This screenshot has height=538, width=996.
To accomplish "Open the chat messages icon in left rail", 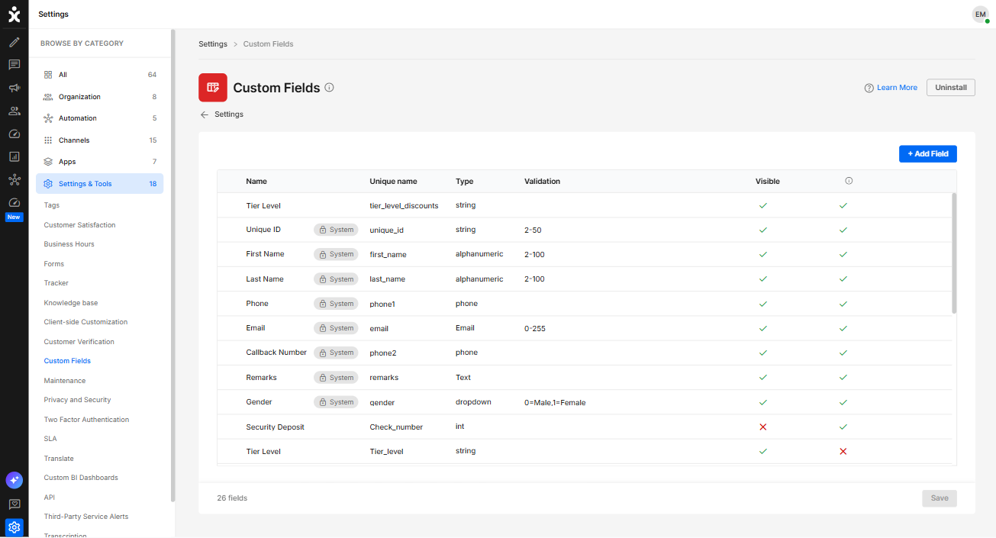I will click(14, 65).
